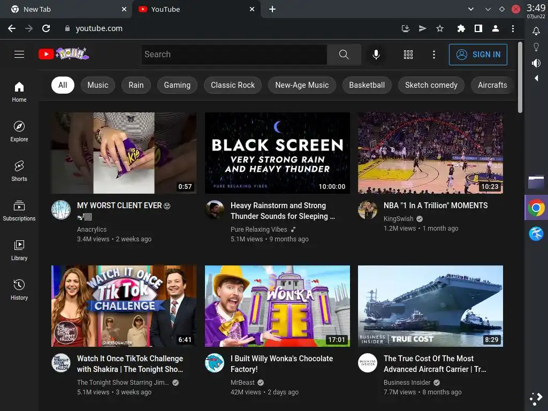Screen dimensions: 548x411
Task: Select the All filter chip
Action: tap(63, 85)
